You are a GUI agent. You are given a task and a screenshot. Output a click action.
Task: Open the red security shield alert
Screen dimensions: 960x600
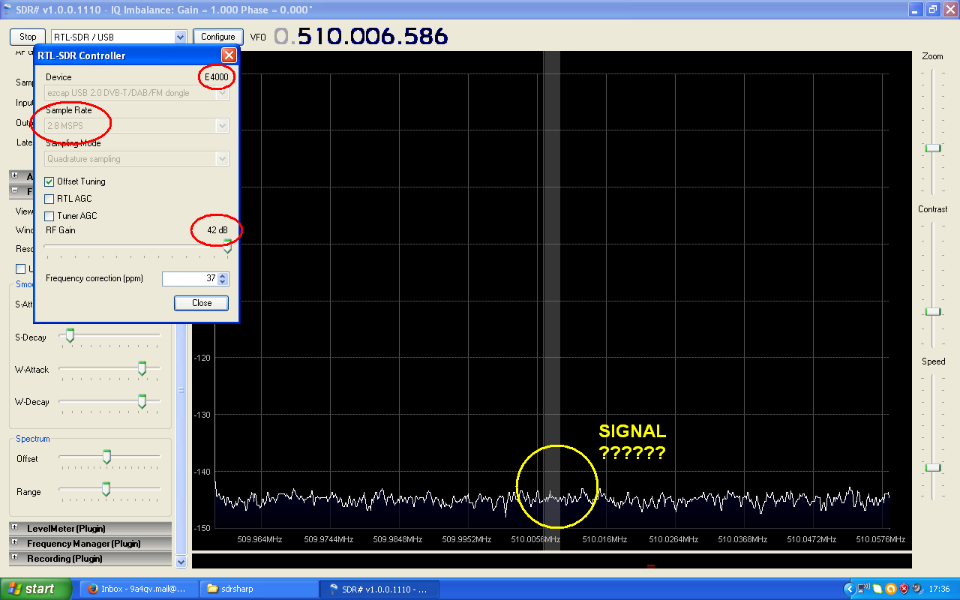904,589
